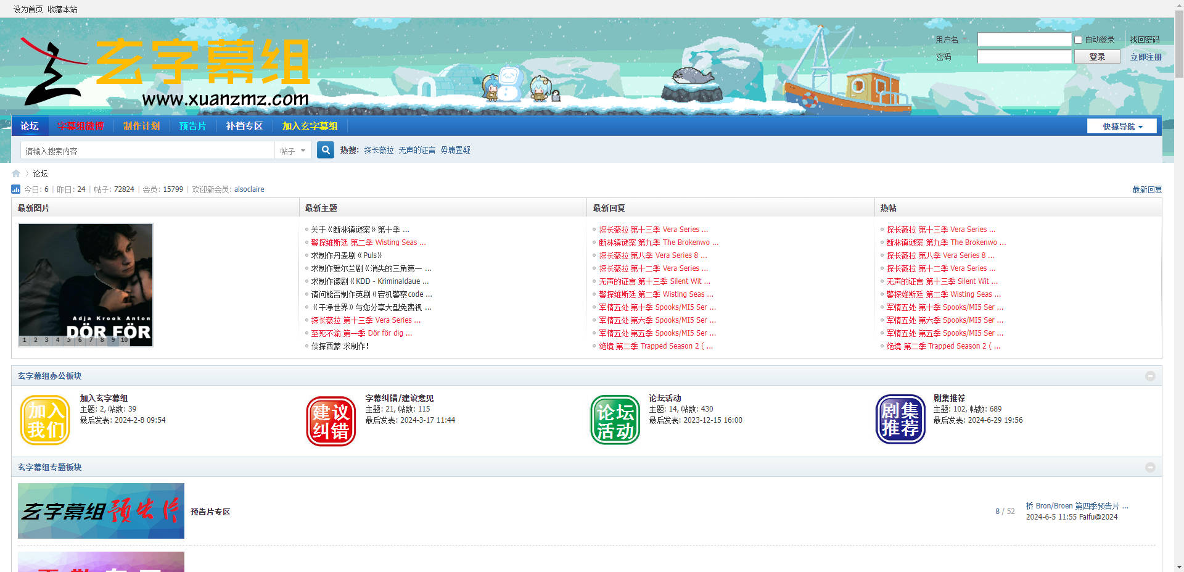This screenshot has height=572, width=1184.
Task: Follow the 立即注册 link
Action: (1145, 57)
